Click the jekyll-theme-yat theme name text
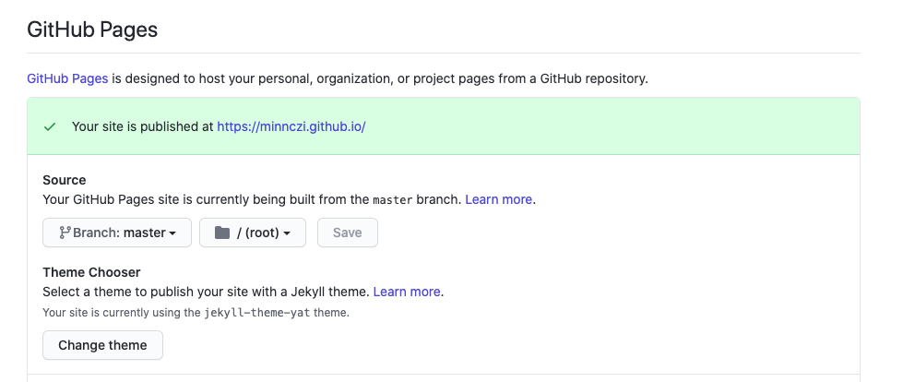 258,313
